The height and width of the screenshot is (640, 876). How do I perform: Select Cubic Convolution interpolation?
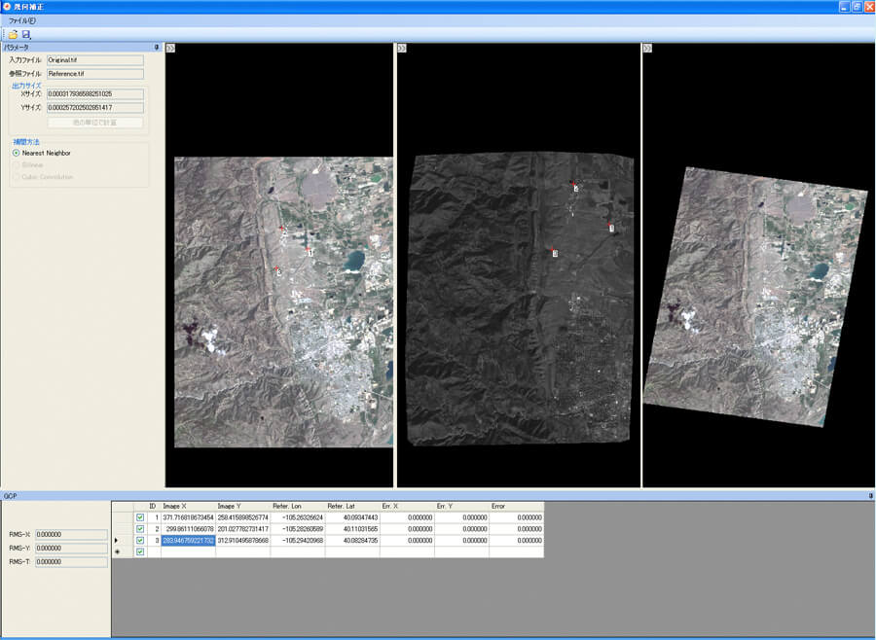tap(43, 177)
